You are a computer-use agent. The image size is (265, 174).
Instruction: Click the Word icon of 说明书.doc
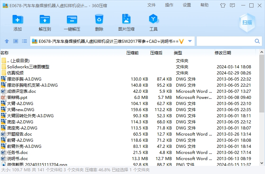[x=3, y=158]
